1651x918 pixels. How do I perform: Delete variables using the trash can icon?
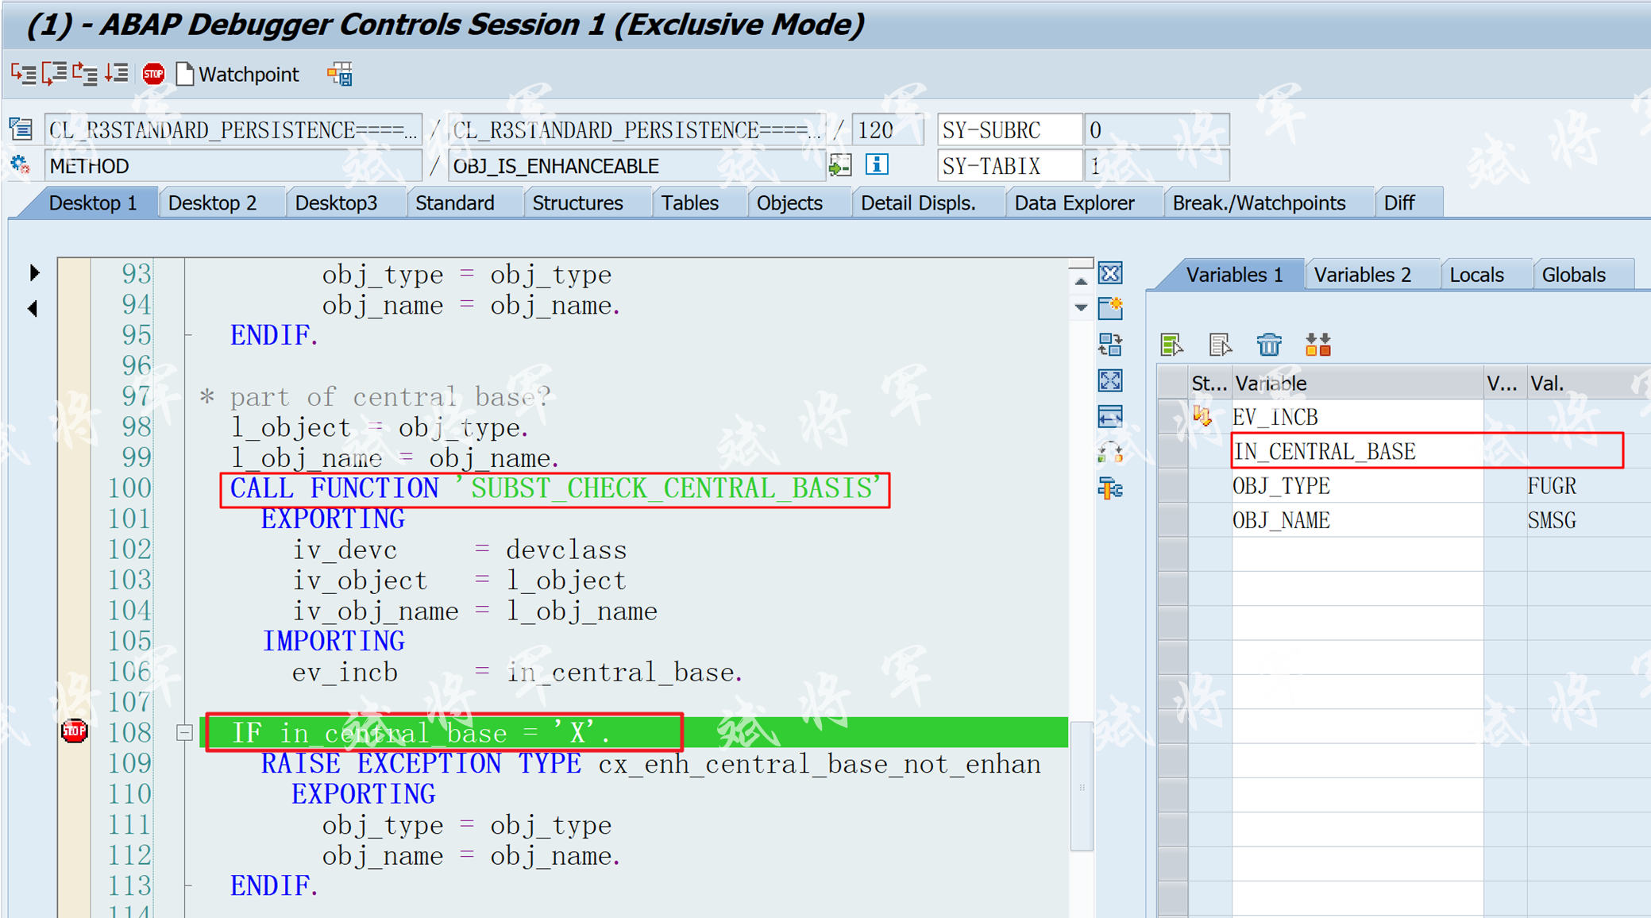[x=1268, y=345]
